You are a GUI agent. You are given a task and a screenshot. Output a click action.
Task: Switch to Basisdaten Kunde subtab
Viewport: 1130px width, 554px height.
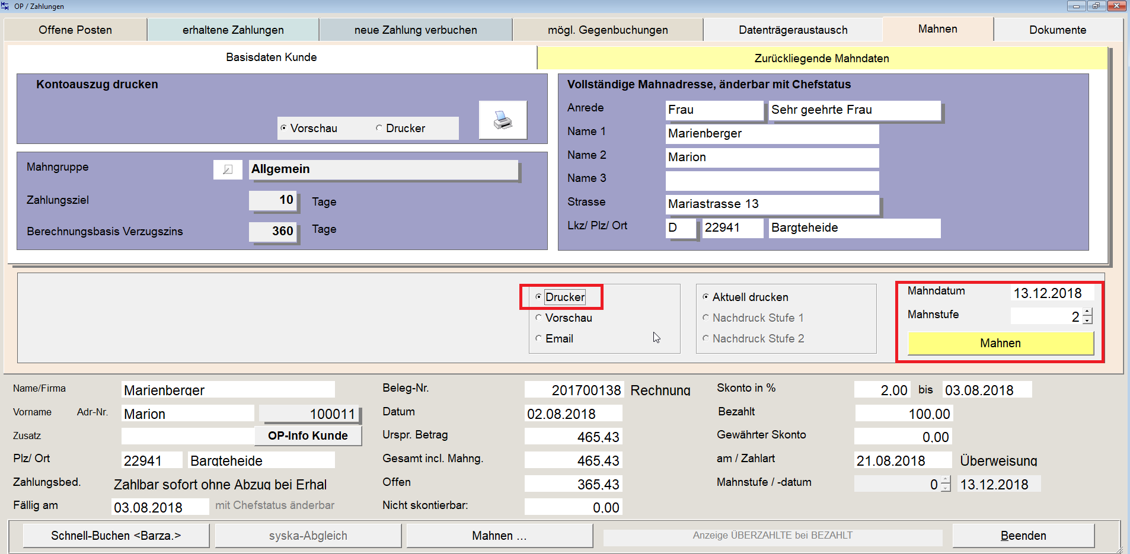coord(272,57)
